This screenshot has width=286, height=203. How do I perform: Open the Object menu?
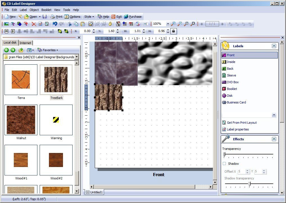tap(34, 10)
